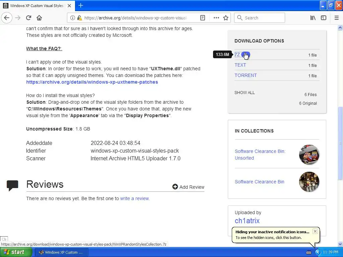Open a new tab with plus button
343x257 pixels.
pyautogui.click(x=81, y=5)
